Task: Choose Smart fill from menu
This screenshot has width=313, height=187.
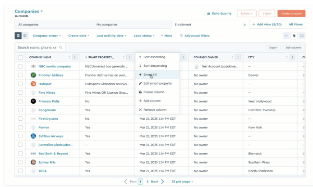Action: 157,74
